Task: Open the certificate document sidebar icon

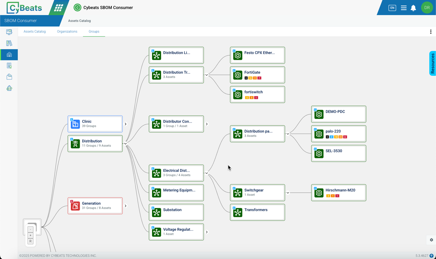Action: point(9,66)
